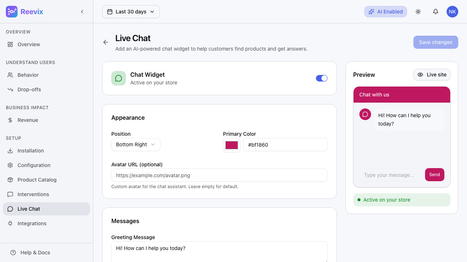Open the NK user avatar menu
The height and width of the screenshot is (262, 467).
452,12
